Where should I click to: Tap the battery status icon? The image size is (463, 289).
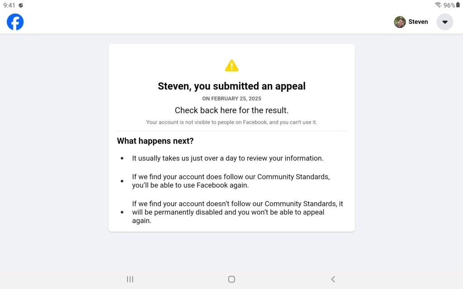coord(458,5)
